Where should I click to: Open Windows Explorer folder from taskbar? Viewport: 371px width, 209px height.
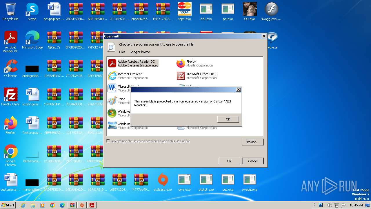pyautogui.click(x=33, y=205)
